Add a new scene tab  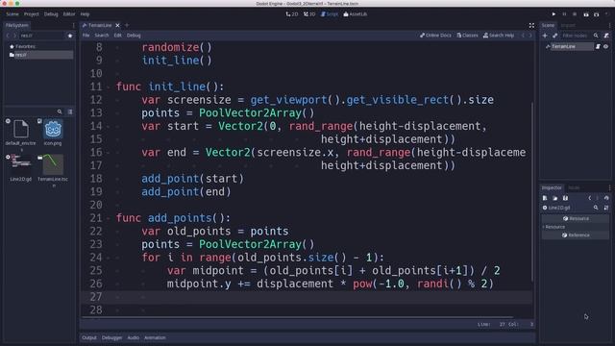(x=127, y=25)
